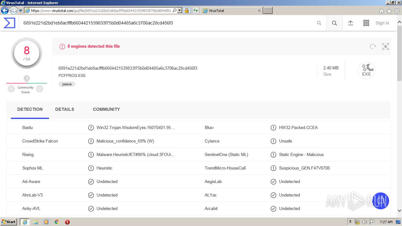
Task: Switch to the COMMUNITY tab
Action: click(106, 109)
